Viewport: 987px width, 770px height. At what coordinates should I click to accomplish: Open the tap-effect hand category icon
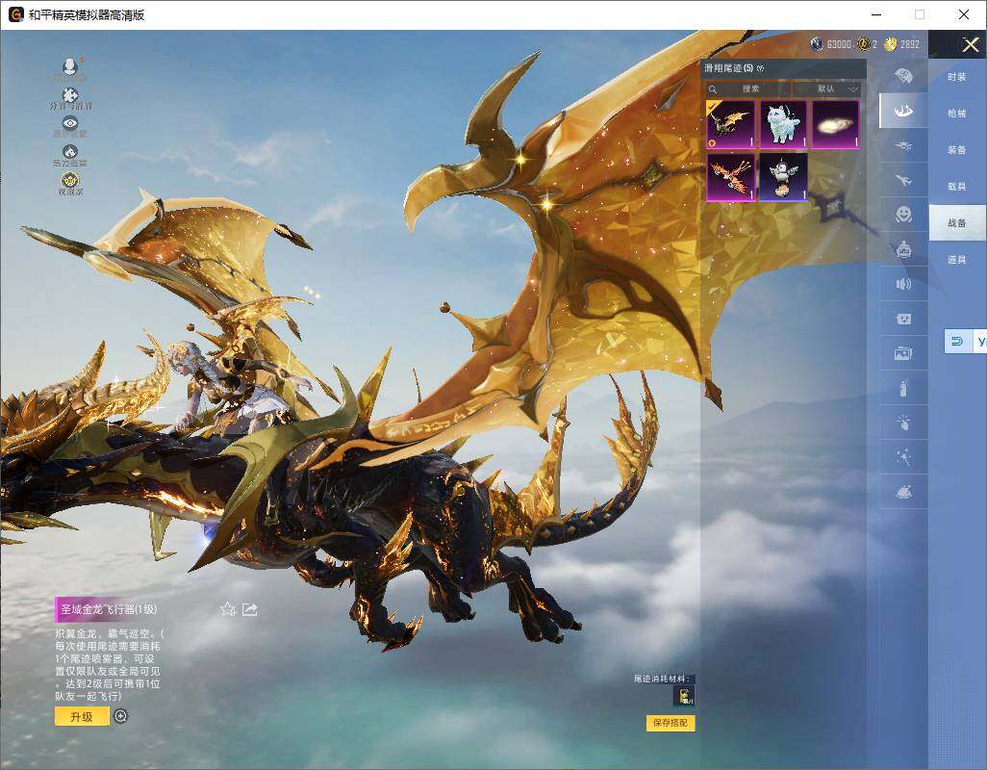[903, 423]
